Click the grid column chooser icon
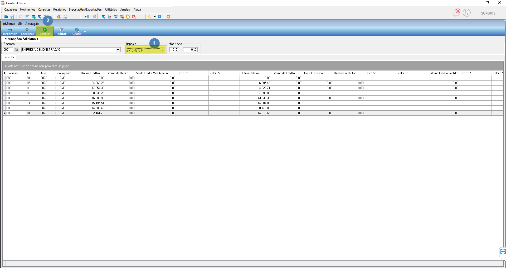Image resolution: width=506 pixels, height=268 pixels. pyautogui.click(x=4, y=73)
